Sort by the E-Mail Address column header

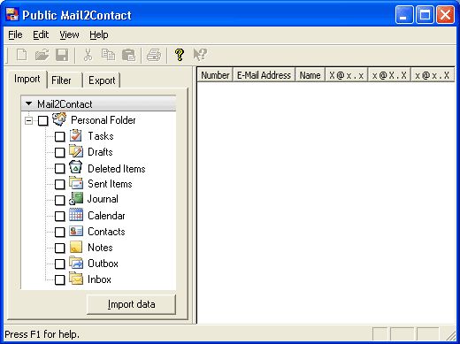264,75
